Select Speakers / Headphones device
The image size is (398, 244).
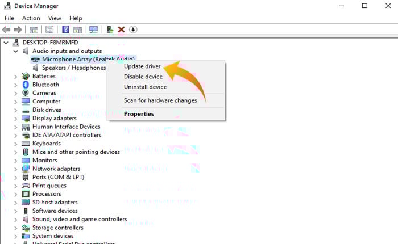click(74, 68)
